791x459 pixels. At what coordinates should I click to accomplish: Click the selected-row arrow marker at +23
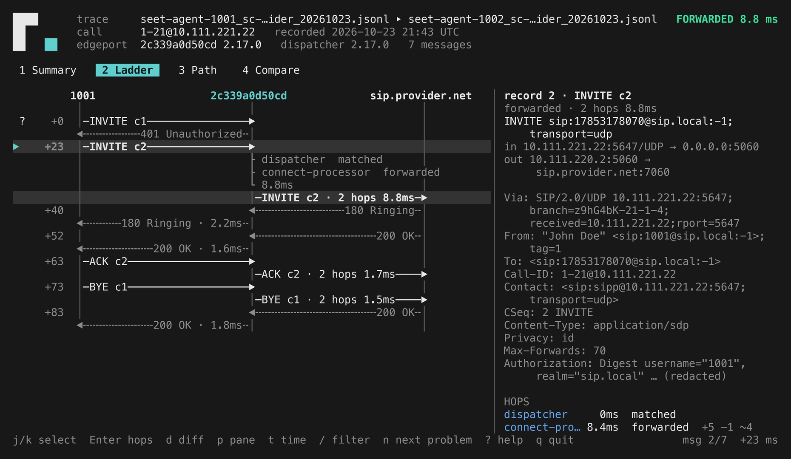pos(16,147)
